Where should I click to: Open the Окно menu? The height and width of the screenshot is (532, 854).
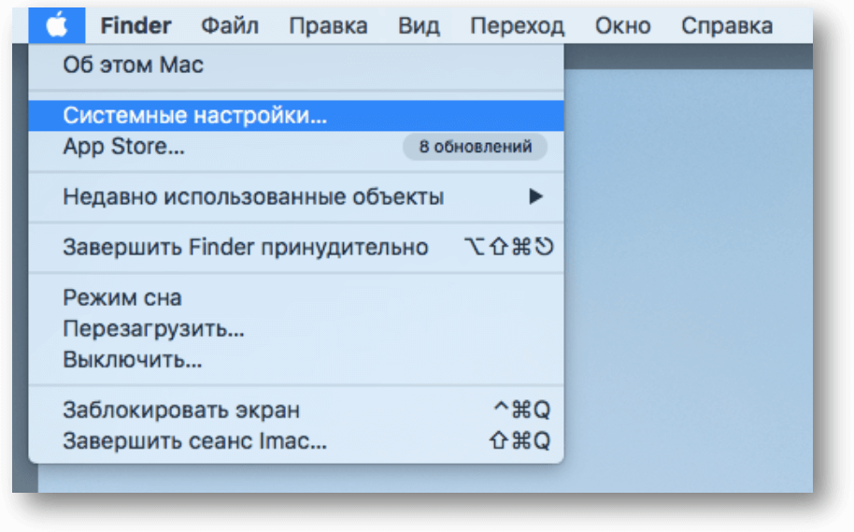coord(622,25)
